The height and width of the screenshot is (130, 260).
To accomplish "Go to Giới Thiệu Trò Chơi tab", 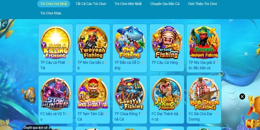I will 202,4.
